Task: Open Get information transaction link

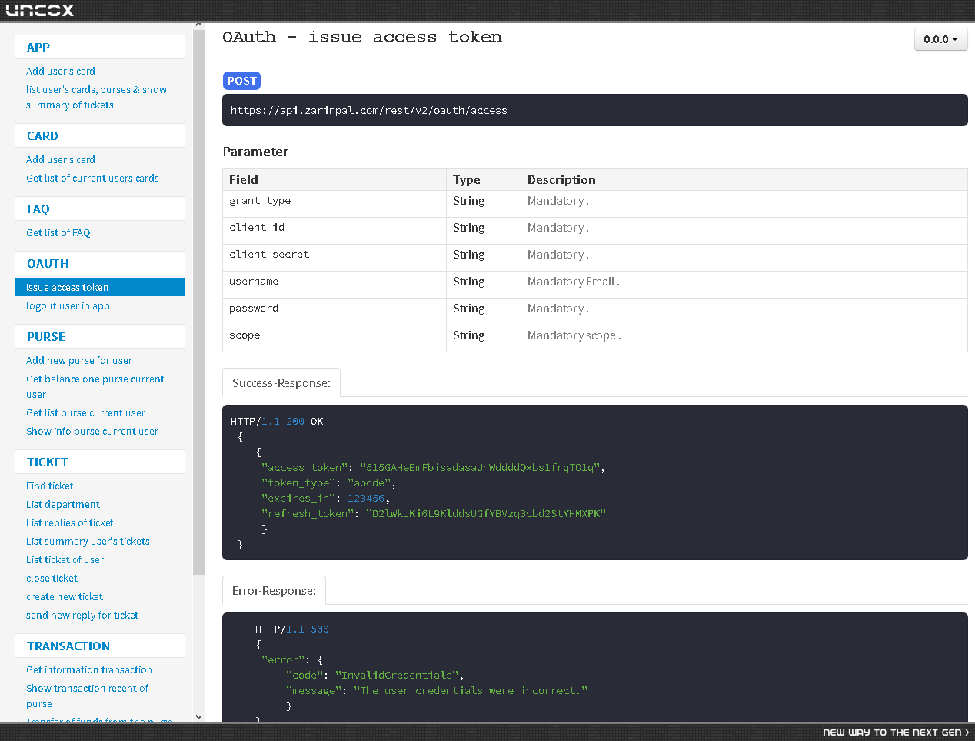Action: pyautogui.click(x=89, y=669)
